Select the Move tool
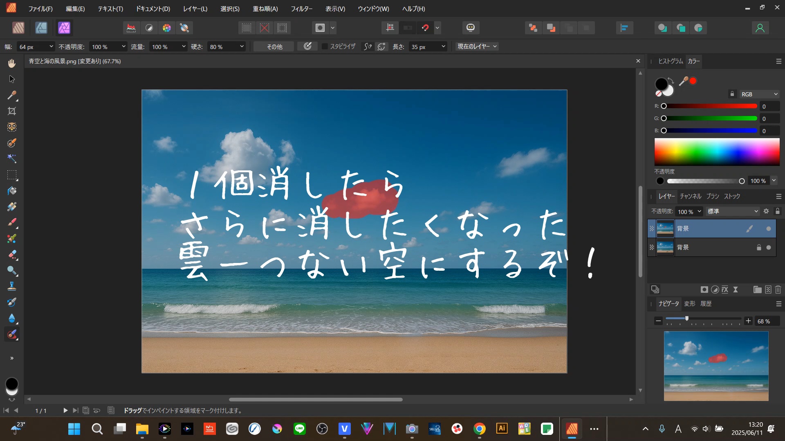The height and width of the screenshot is (441, 785). click(x=12, y=79)
